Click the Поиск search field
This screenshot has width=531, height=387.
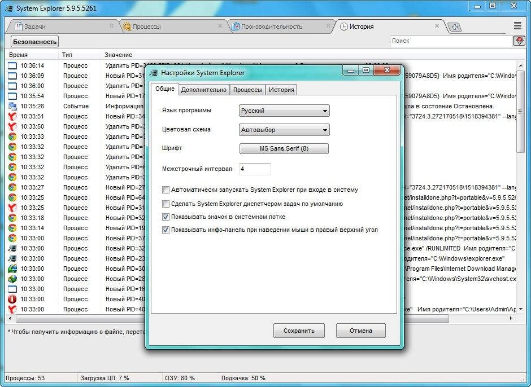[452, 41]
